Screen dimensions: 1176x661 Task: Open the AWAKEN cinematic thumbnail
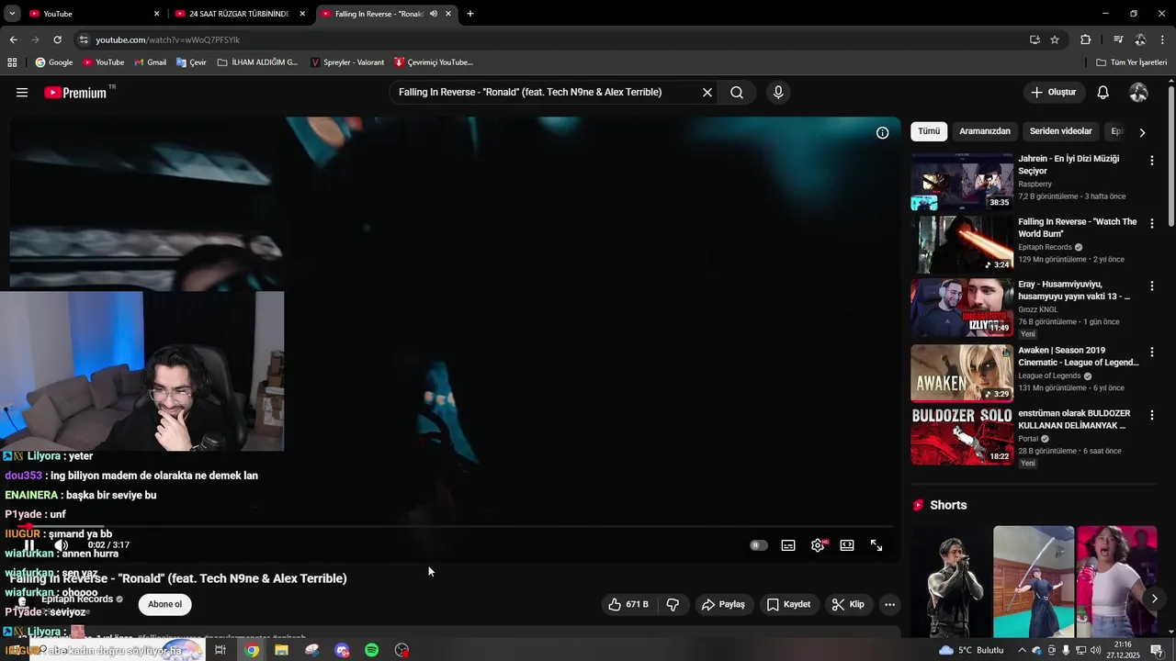coord(962,374)
